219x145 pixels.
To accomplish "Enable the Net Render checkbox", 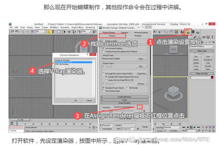I will point(127,88).
